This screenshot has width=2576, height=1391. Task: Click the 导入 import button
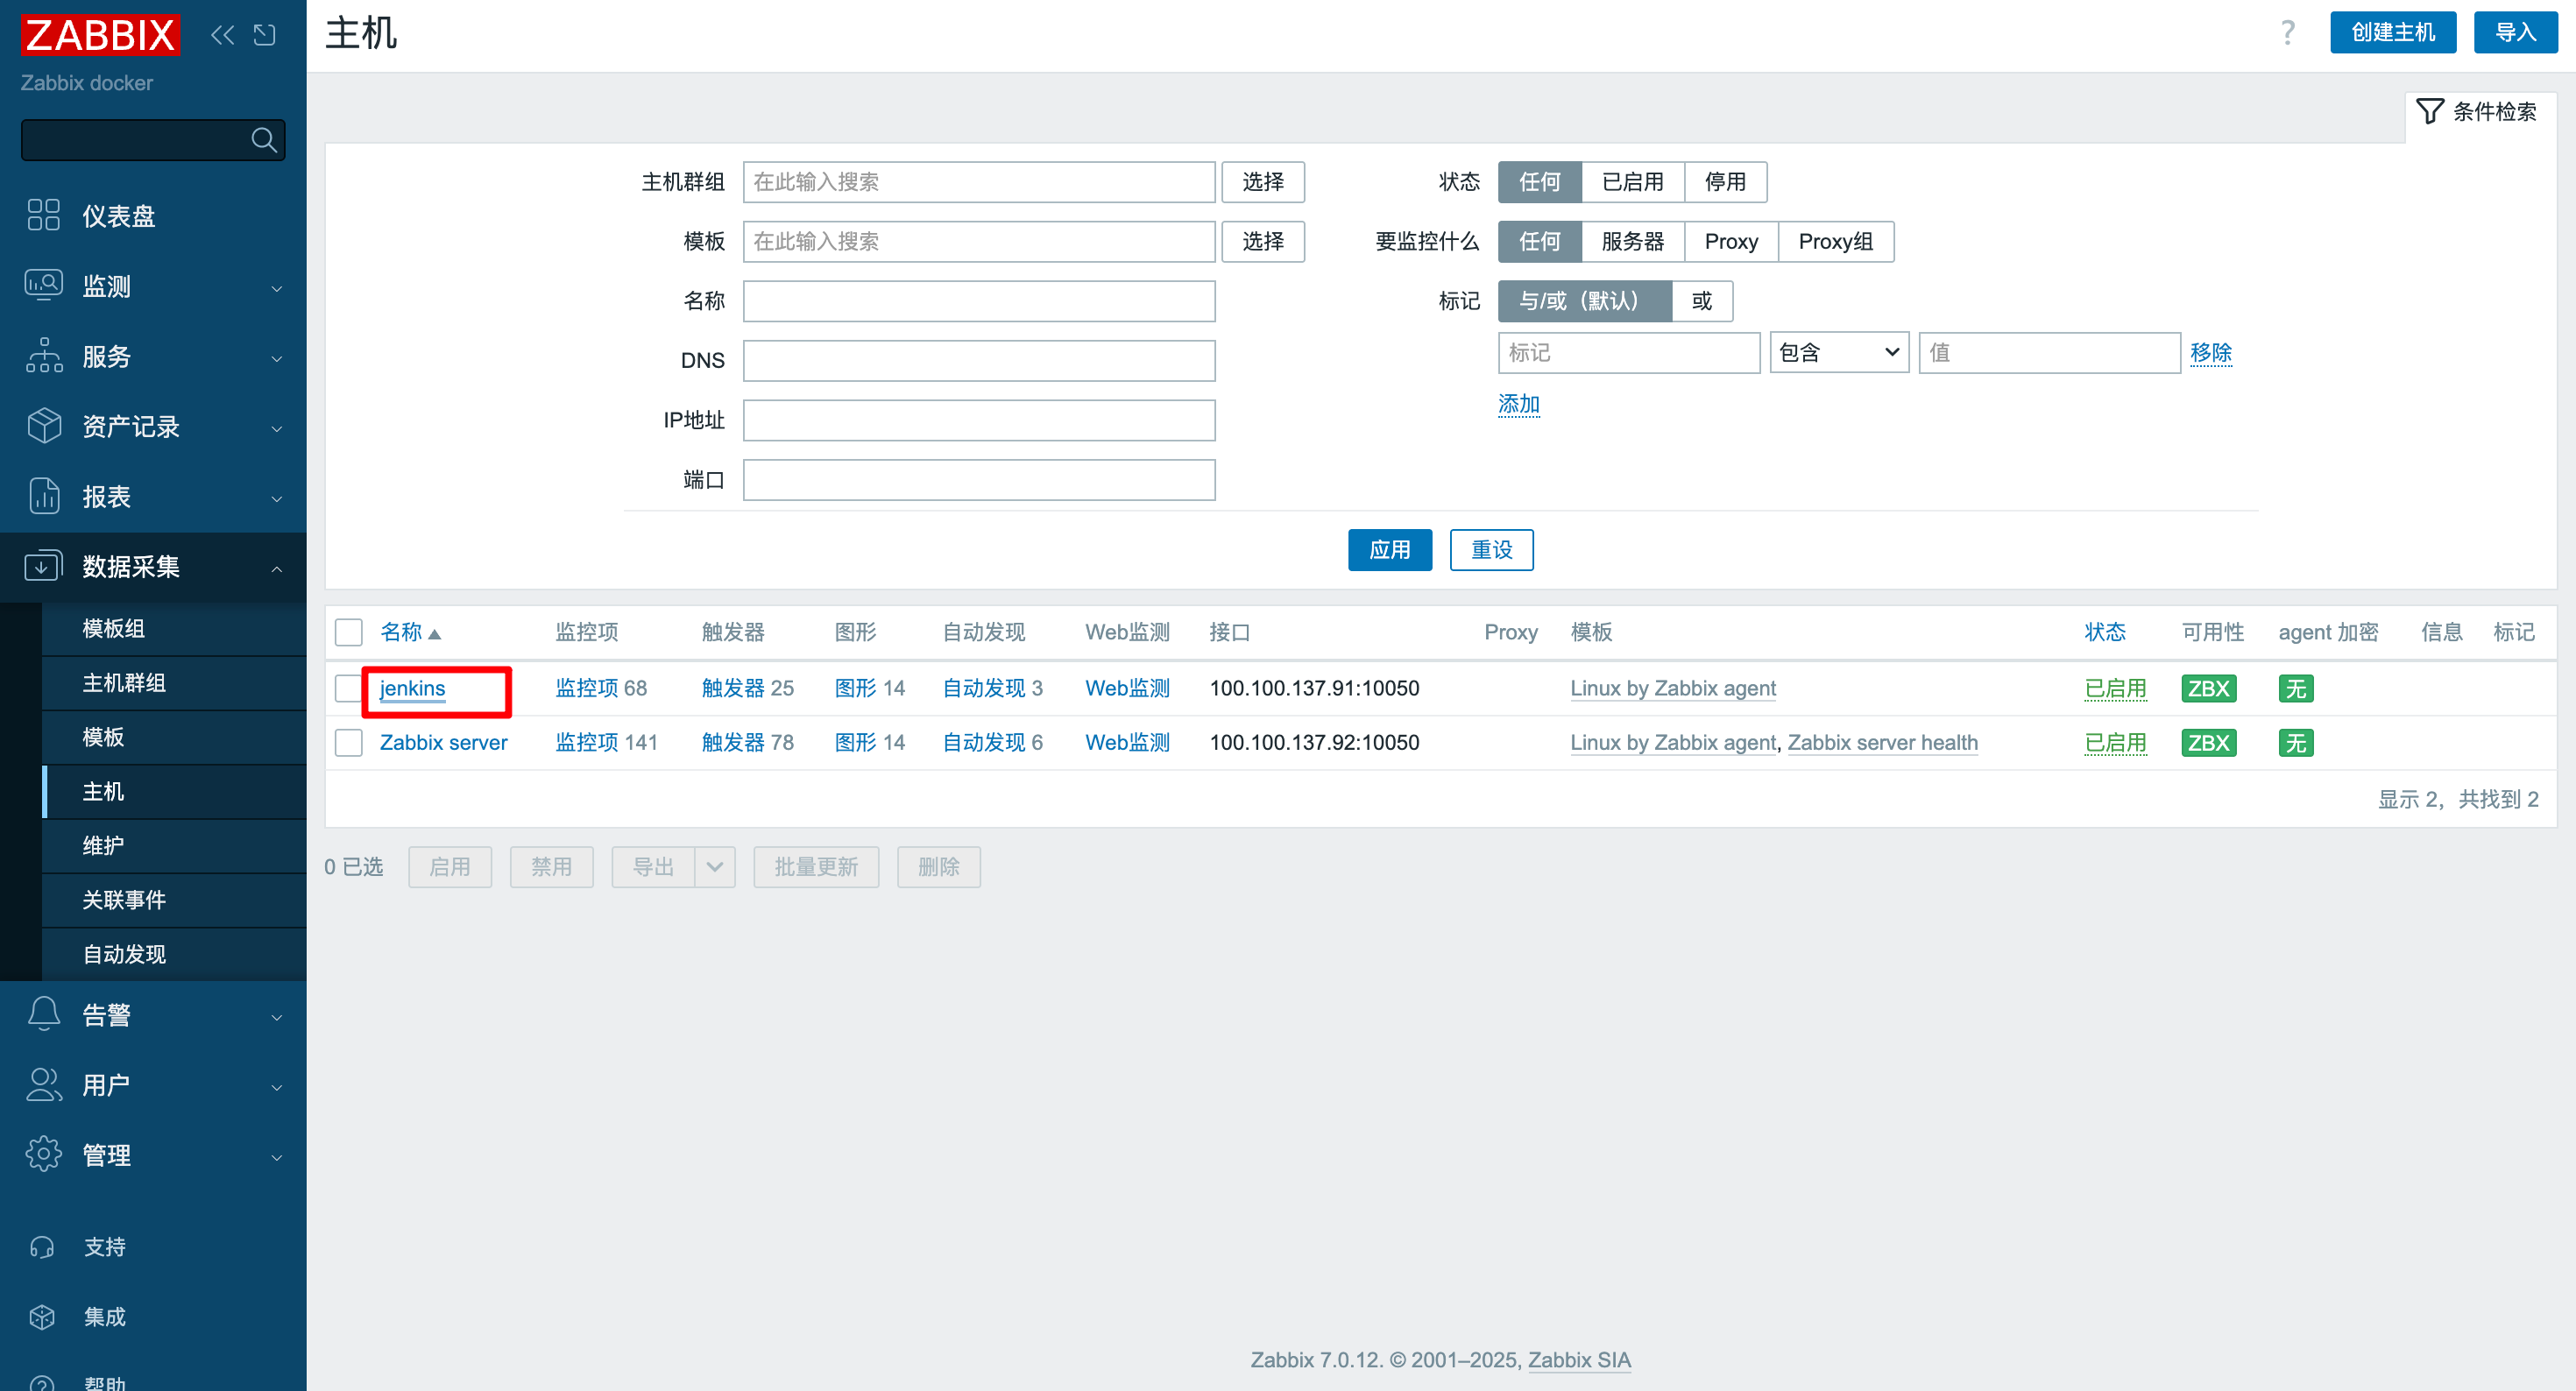coord(2515,32)
